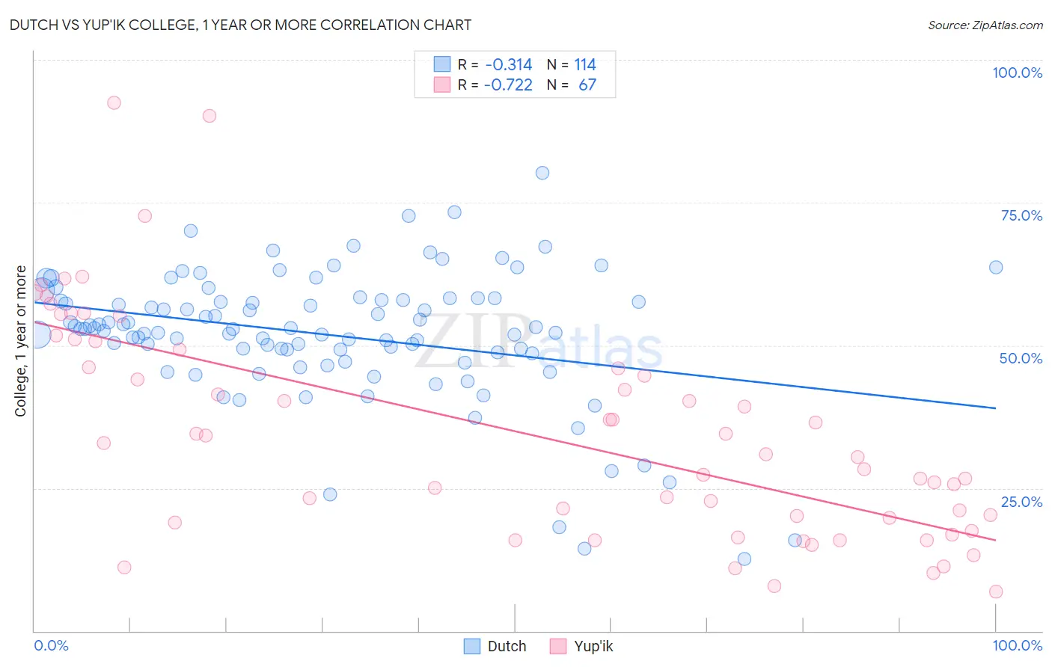The height and width of the screenshot is (667, 1052).
Task: Click the pink swatch beside R = -0.722
Action: (442, 84)
